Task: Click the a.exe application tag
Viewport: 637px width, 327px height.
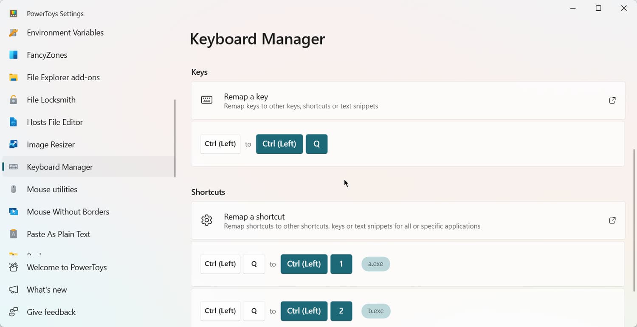Action: [375, 264]
